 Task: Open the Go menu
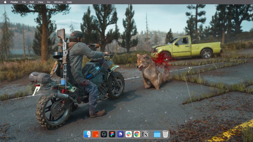pos(48,2)
